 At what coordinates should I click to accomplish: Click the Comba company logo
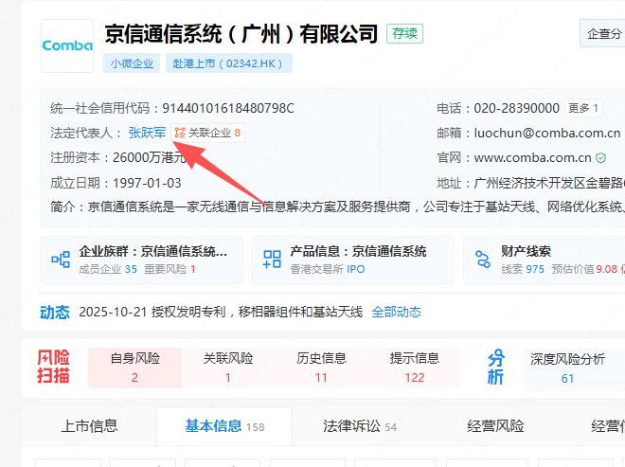pos(67,45)
